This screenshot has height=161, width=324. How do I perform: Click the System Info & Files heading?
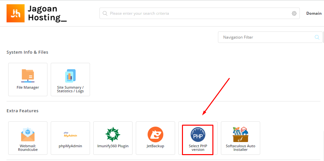coord(27,52)
